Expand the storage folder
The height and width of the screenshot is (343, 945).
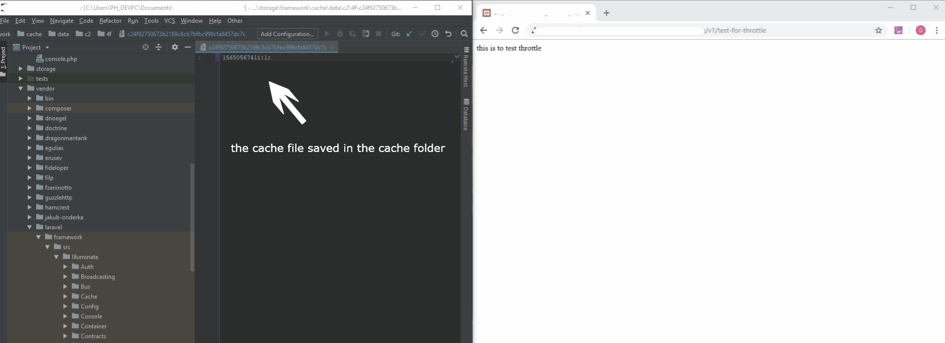click(21, 69)
